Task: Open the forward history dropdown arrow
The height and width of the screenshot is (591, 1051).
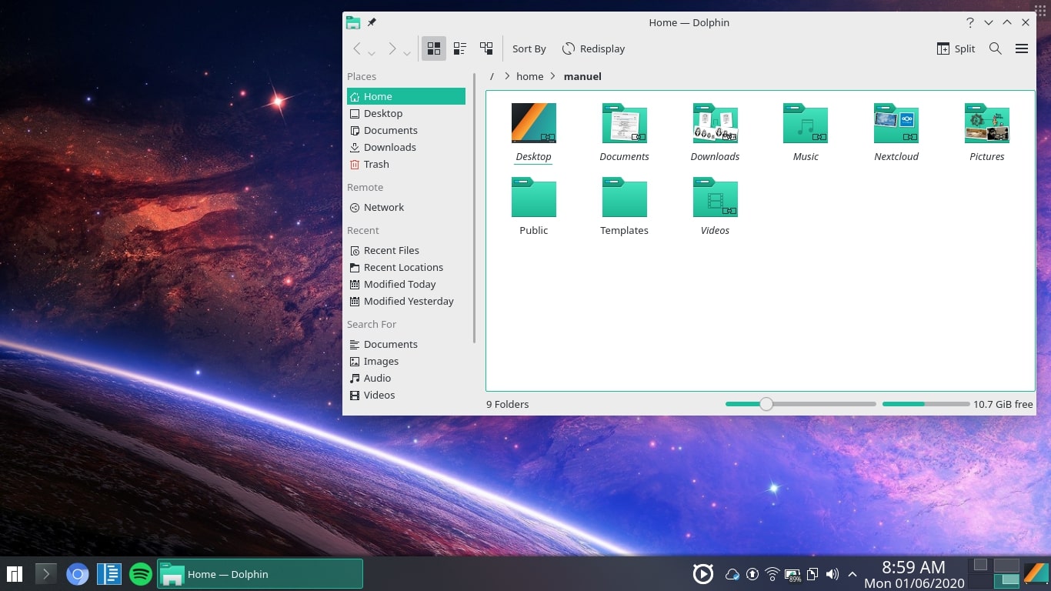Action: (407, 52)
